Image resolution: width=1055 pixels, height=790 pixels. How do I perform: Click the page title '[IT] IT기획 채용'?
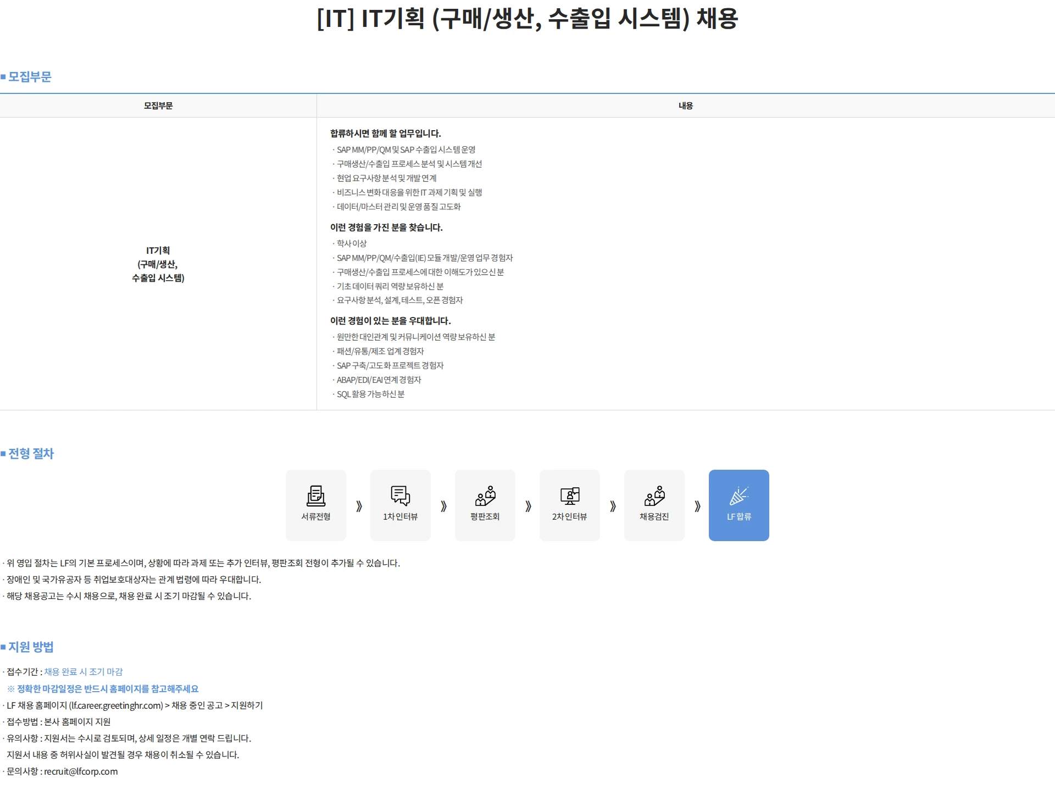click(527, 19)
